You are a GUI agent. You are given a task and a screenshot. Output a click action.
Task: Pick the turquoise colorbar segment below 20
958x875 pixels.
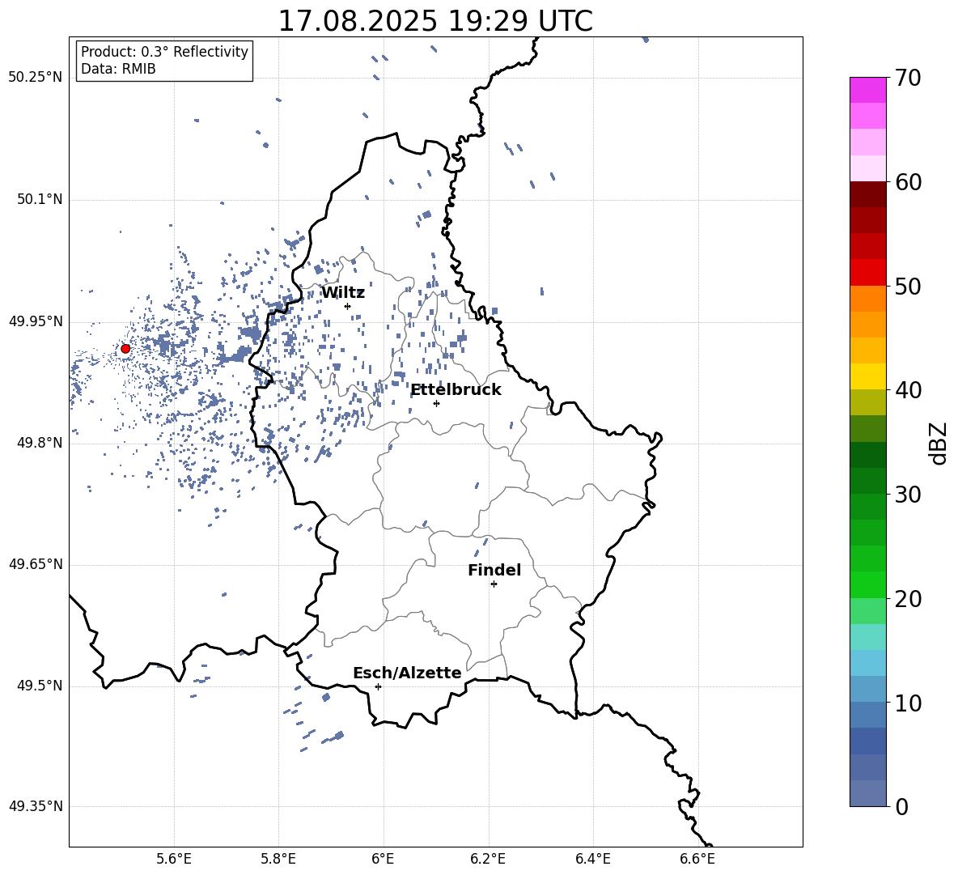pyautogui.click(x=867, y=637)
